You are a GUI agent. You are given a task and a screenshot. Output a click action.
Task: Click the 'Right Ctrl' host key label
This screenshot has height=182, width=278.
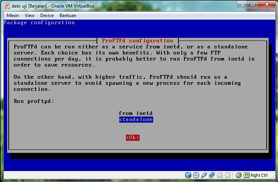pyautogui.click(x=259, y=175)
